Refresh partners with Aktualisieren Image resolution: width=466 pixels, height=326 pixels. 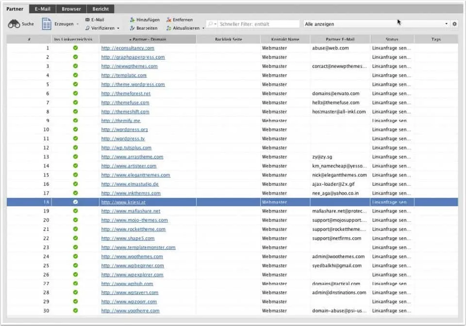coord(186,28)
